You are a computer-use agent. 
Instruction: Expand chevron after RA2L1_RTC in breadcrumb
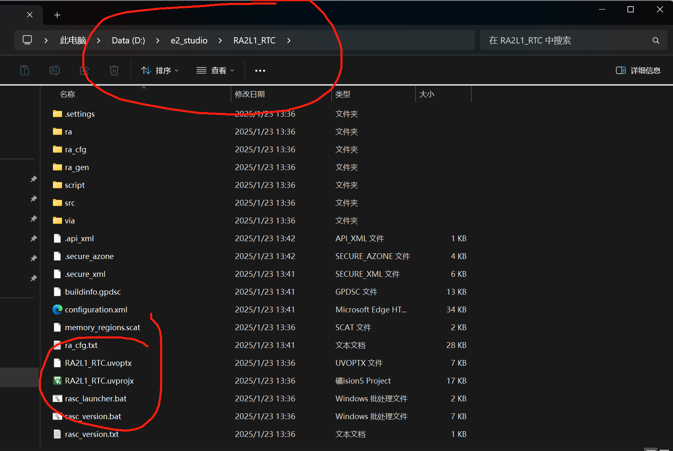coord(289,41)
